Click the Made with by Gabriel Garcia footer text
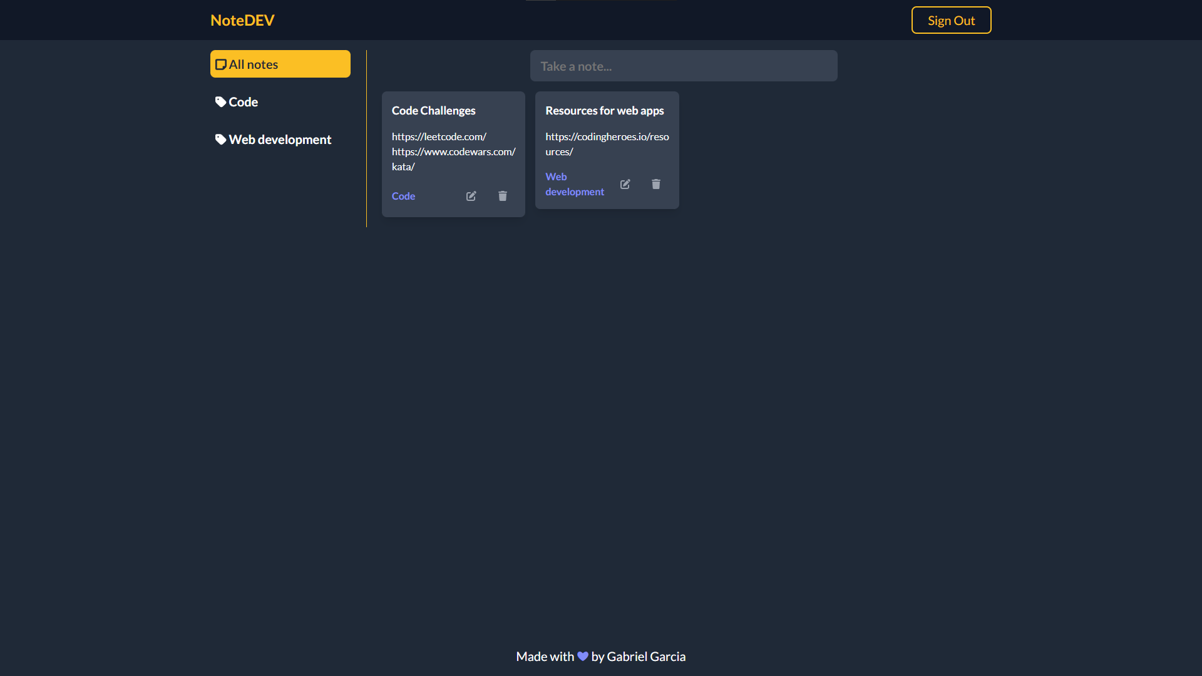Screen dimensions: 1202x676 (601, 657)
